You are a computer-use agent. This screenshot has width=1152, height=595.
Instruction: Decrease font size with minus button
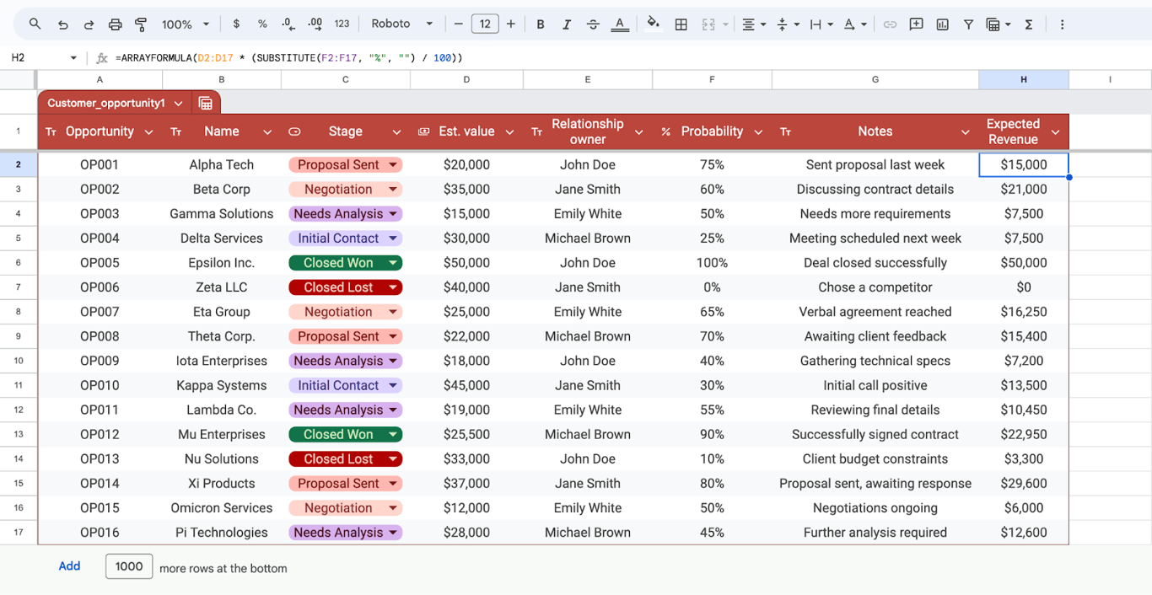[459, 24]
